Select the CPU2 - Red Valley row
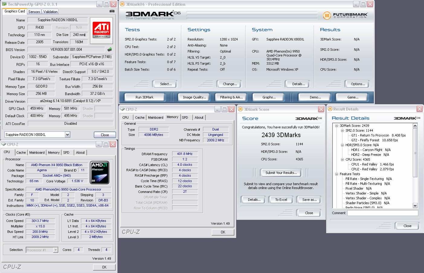This screenshot has width=424, height=273. [x=372, y=169]
